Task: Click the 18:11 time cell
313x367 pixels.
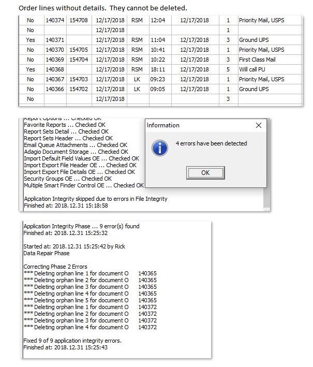Action: click(x=157, y=69)
